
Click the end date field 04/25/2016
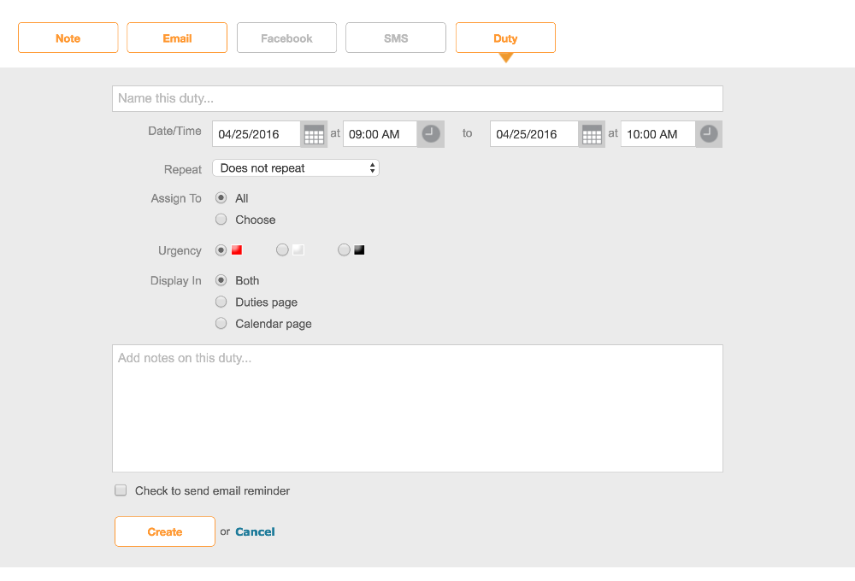[x=534, y=134]
